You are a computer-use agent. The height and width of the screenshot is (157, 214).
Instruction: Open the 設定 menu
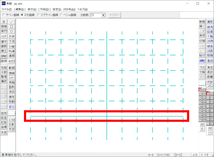(x=57, y=9)
